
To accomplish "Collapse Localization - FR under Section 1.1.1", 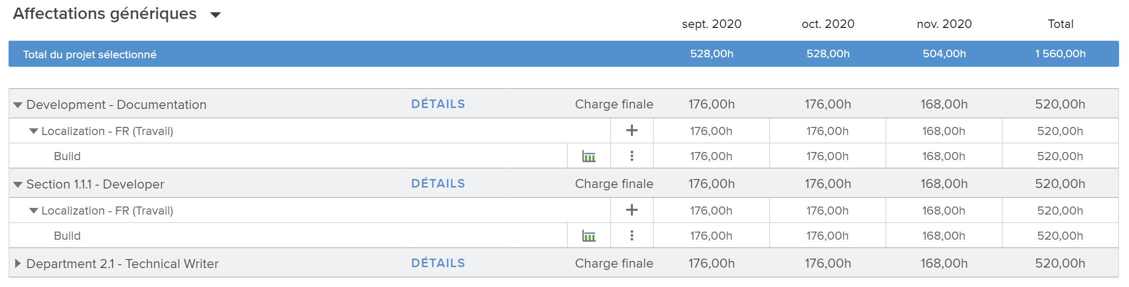I will pos(34,211).
